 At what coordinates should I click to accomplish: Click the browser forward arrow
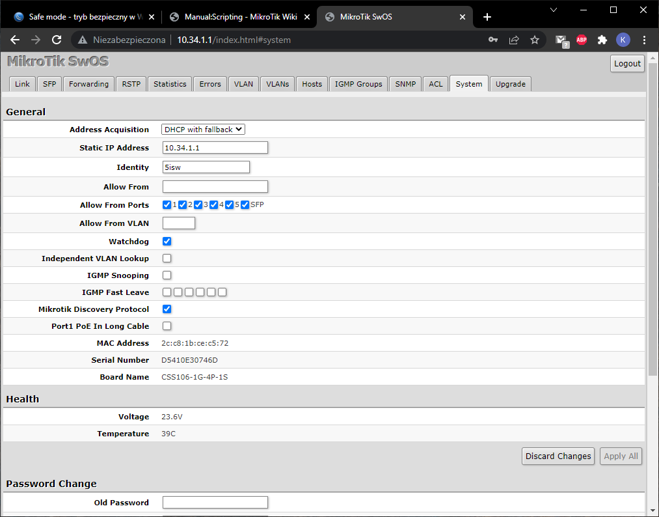pyautogui.click(x=36, y=40)
